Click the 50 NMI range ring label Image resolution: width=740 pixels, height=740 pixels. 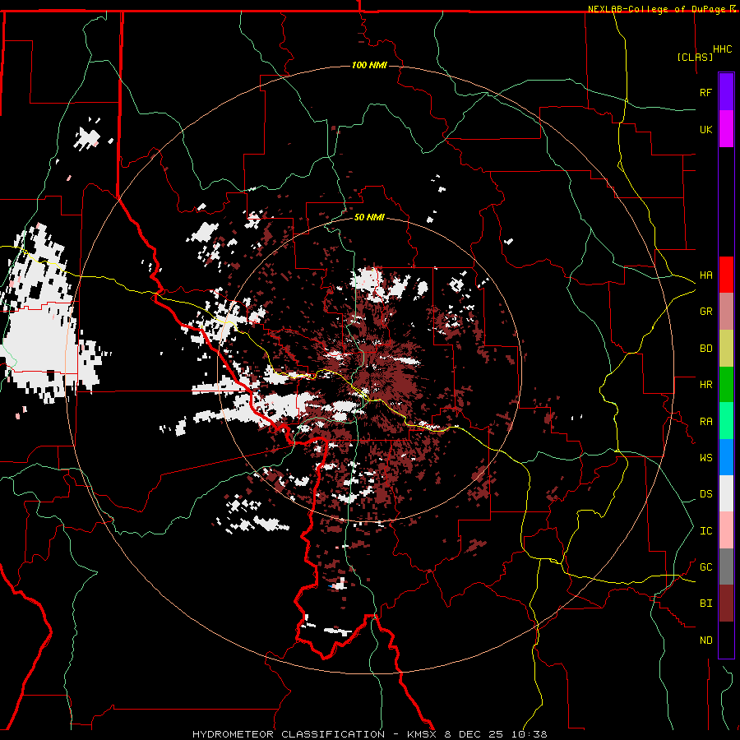[369, 217]
